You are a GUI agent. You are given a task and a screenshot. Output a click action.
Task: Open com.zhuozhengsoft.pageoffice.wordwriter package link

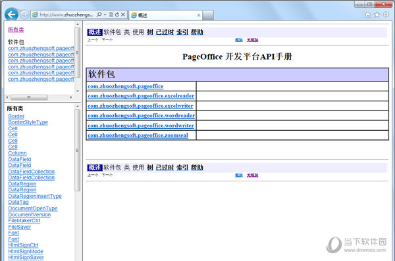click(x=141, y=126)
